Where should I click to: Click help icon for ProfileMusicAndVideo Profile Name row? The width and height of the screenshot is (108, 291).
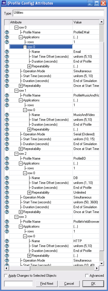click(7, 95)
